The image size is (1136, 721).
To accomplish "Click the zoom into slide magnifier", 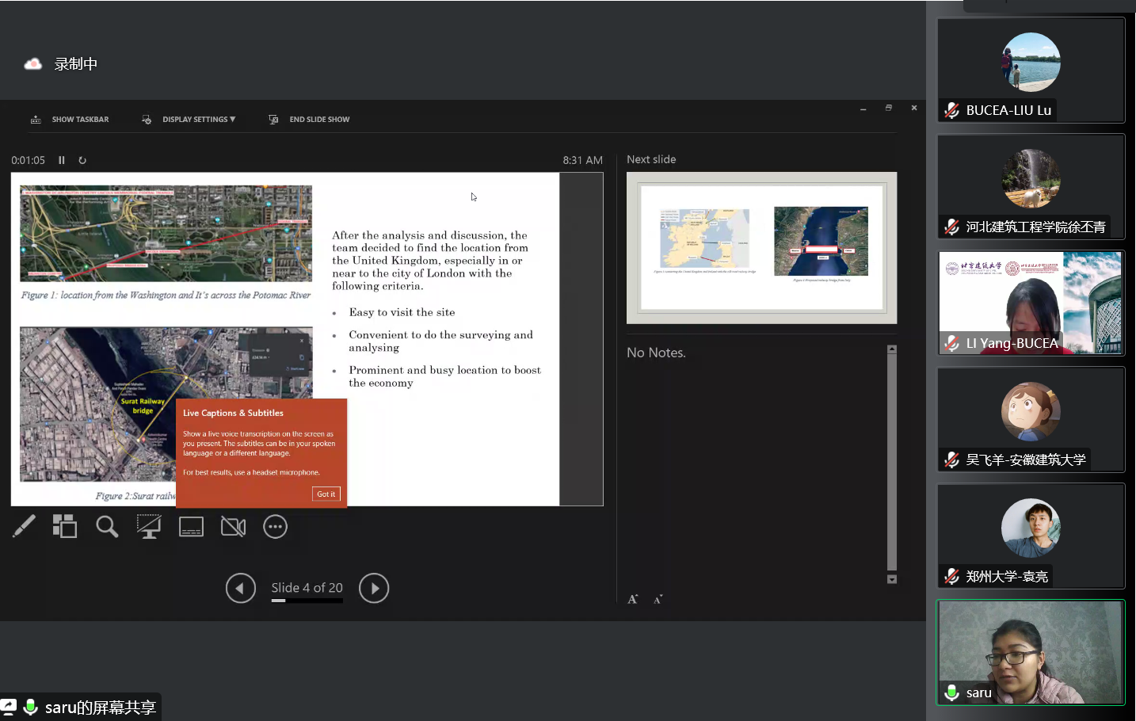I will [x=107, y=526].
